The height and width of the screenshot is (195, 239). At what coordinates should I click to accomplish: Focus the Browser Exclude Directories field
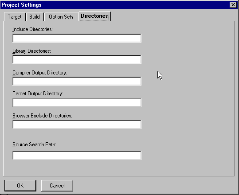tap(77, 125)
